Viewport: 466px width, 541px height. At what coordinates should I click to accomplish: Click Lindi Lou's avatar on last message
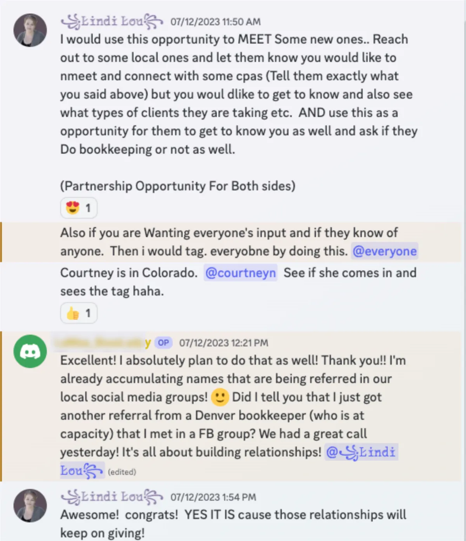pos(30,506)
